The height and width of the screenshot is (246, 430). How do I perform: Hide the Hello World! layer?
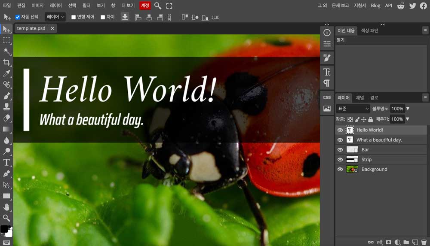340,130
